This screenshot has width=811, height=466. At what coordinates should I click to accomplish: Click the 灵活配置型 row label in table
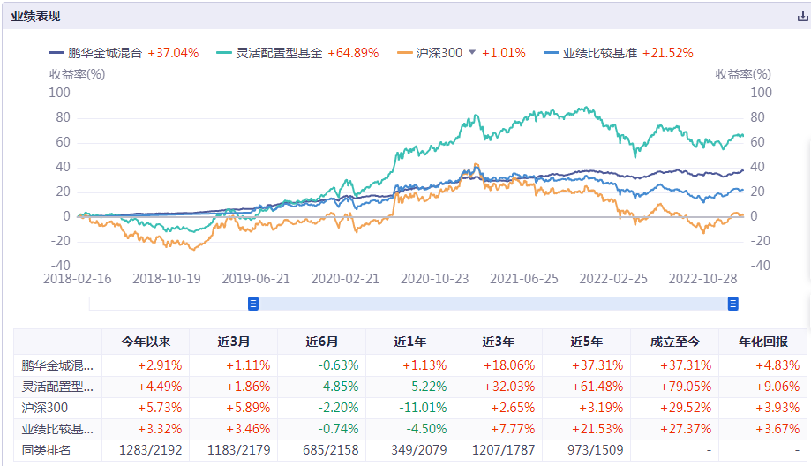[x=56, y=387]
